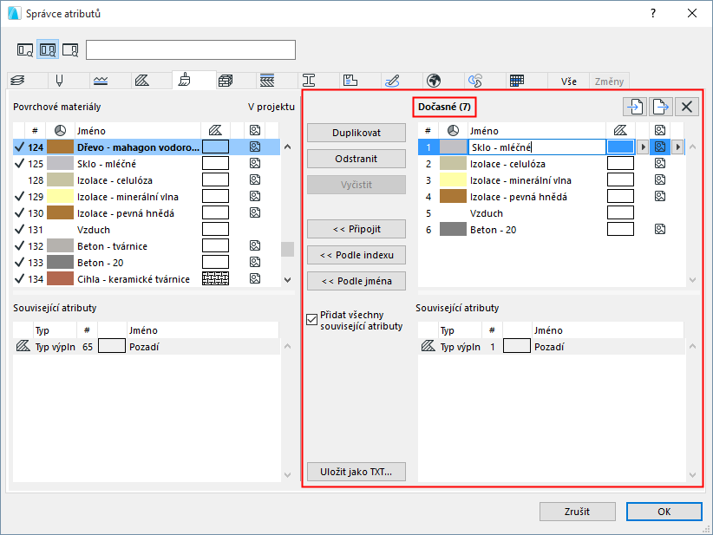Click the Duplikovat button
The height and width of the screenshot is (535, 713).
point(356,133)
